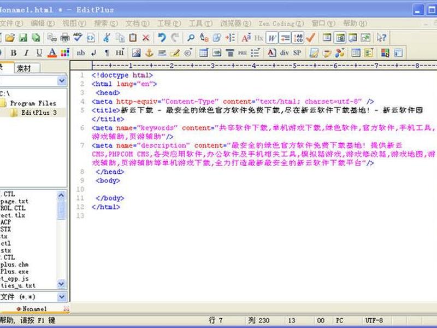This screenshot has width=437, height=328.
Task: Insert non-breaking space with nb icon
Action: (81, 52)
